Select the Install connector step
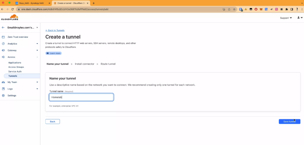The image size is (304, 145). pyautogui.click(x=85, y=64)
